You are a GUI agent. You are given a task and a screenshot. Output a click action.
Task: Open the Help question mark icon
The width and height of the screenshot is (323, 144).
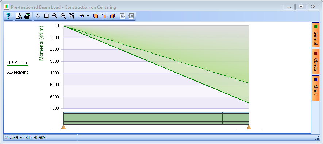click(8, 16)
